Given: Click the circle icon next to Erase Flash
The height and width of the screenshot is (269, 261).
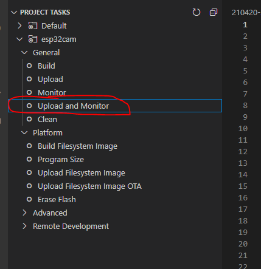Looking at the screenshot, I should pos(29,199).
